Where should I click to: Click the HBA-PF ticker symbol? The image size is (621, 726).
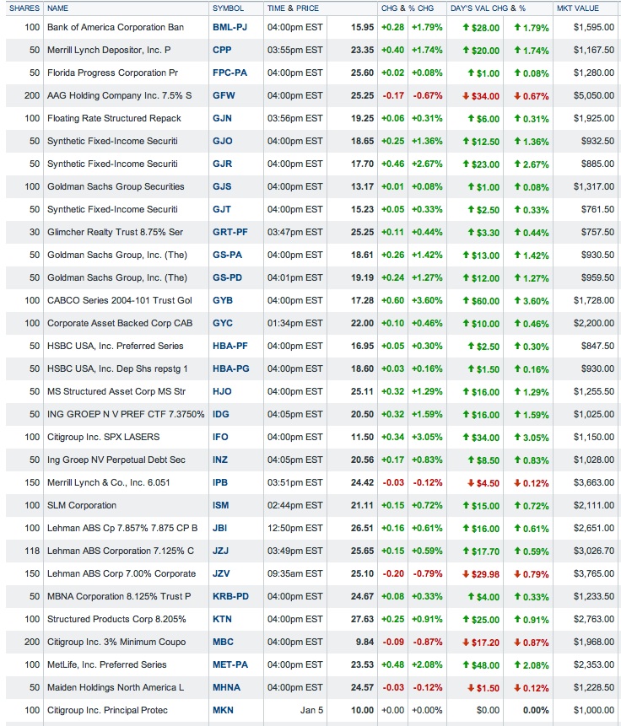[x=229, y=346]
